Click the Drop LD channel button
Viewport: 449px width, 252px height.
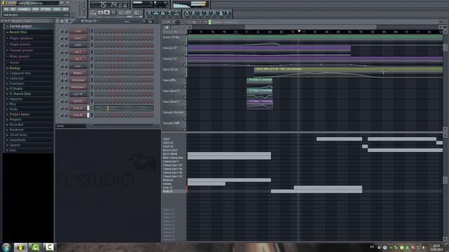point(78,108)
